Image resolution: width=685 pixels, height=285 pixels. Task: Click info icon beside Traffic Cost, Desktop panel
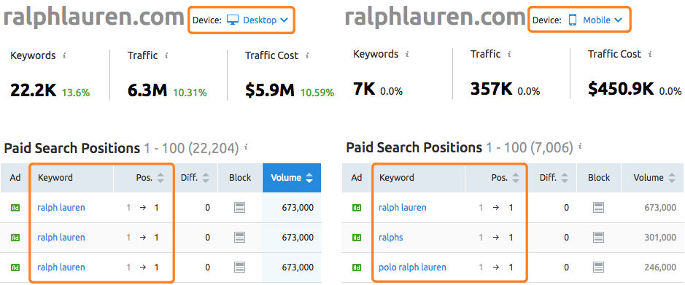307,56
